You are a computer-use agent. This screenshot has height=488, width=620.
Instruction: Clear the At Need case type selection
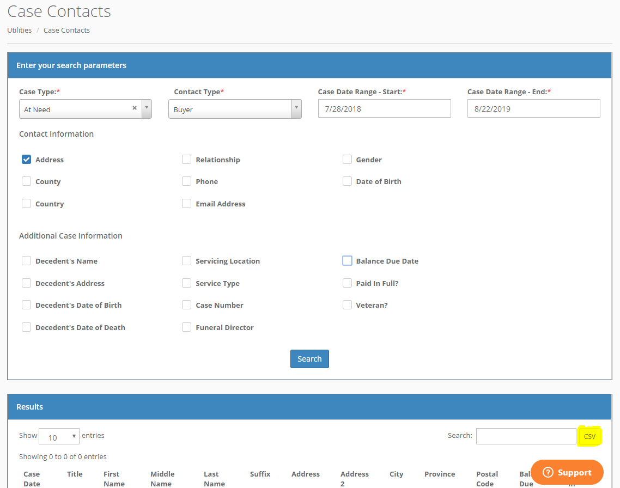135,108
